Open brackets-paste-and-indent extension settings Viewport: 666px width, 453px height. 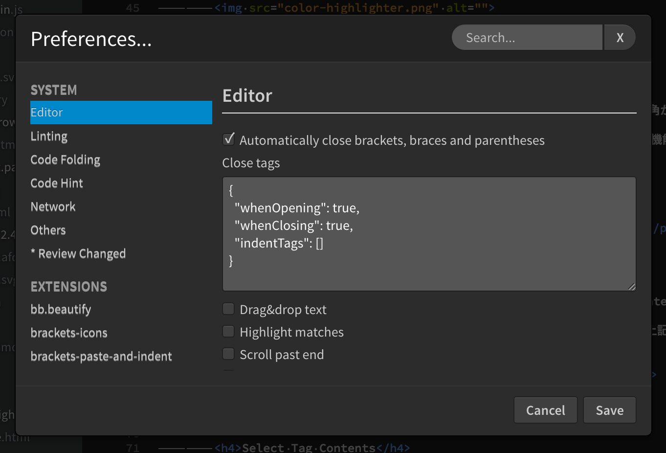(101, 357)
